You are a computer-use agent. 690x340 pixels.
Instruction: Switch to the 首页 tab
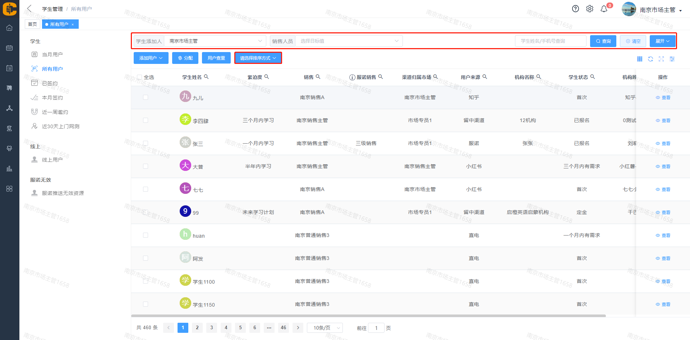click(32, 24)
